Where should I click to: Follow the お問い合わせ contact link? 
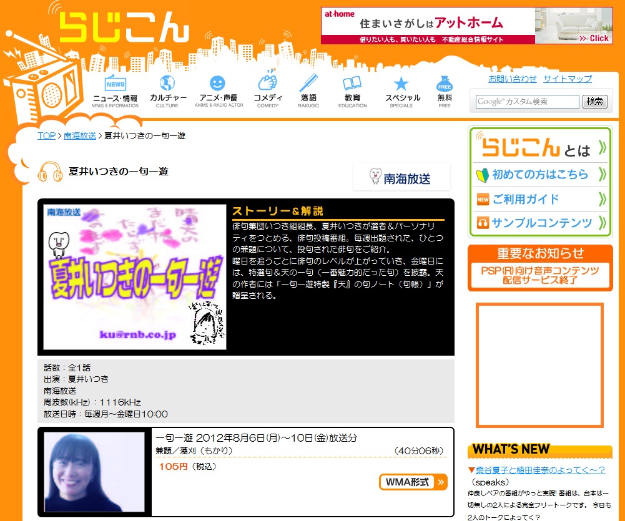pos(513,79)
